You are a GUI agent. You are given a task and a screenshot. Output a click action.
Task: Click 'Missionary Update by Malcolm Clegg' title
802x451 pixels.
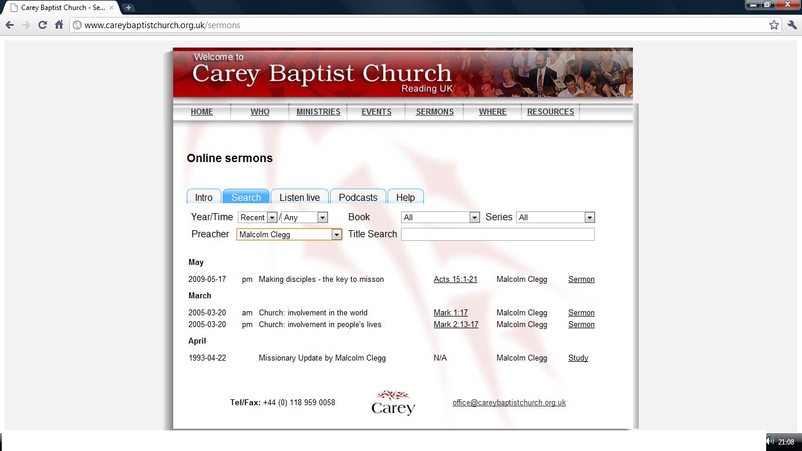322,358
